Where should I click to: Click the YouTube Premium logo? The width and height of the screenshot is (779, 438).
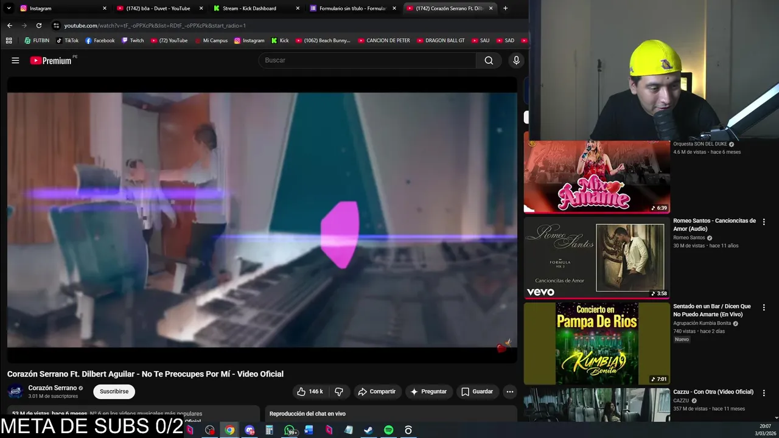click(x=51, y=60)
